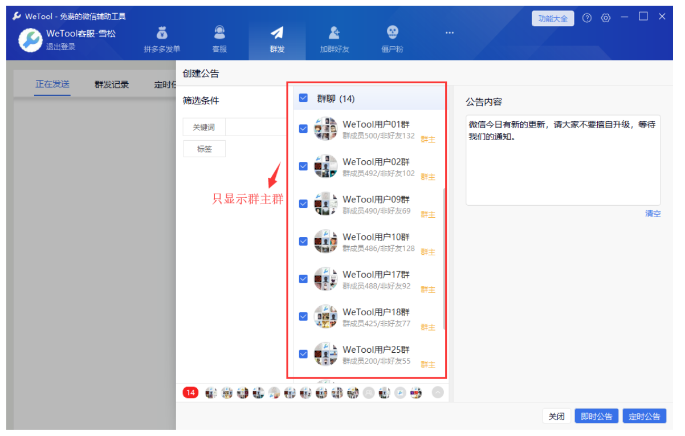Click the 群成员200/非好友55 text
685x436 pixels.
click(x=377, y=361)
